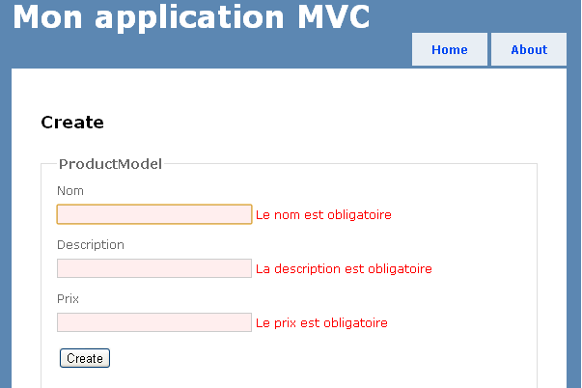Click empty white space right of Create heading

(338, 123)
